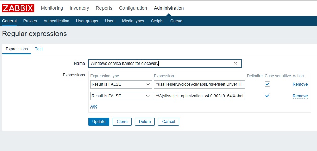Remove the first expression row
Image resolution: width=317 pixels, height=151 pixels.
(x=300, y=84)
